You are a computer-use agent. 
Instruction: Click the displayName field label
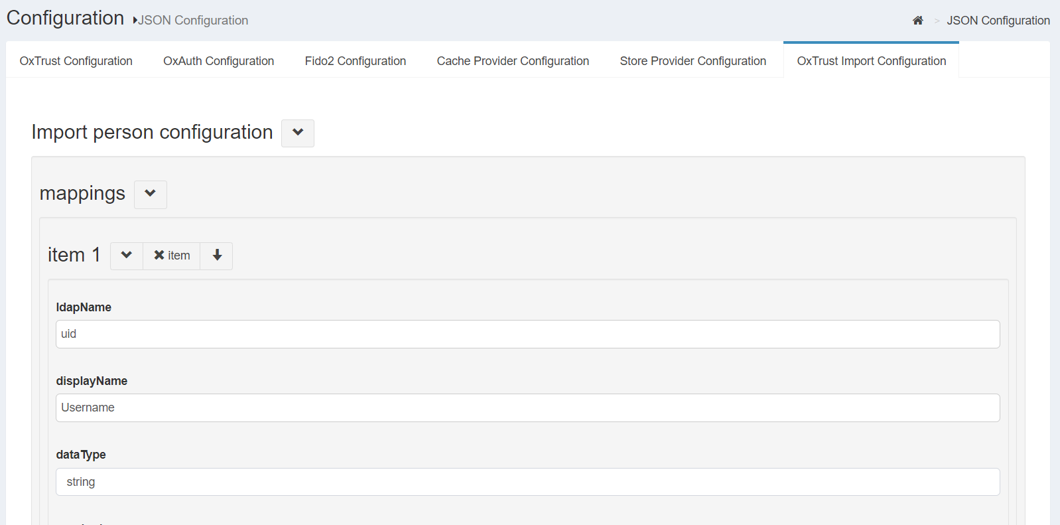(92, 381)
